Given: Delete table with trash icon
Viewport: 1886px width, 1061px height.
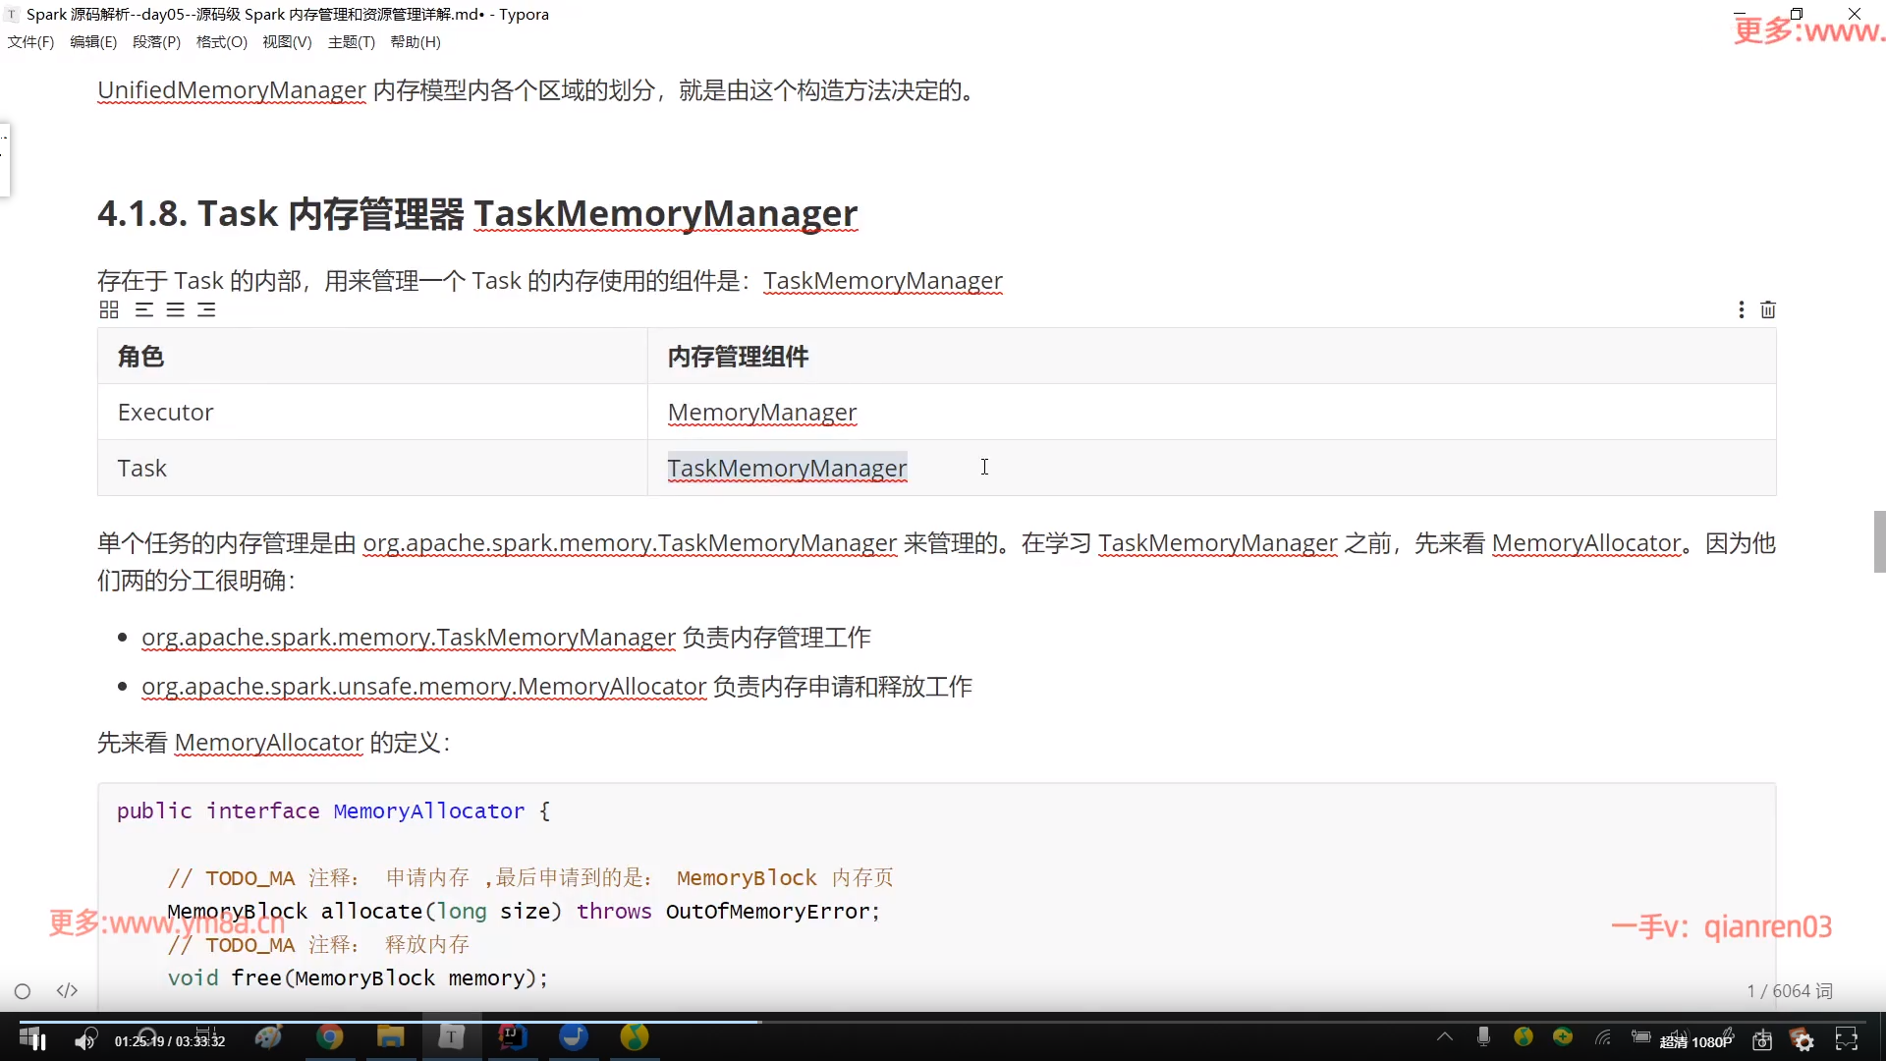Looking at the screenshot, I should pyautogui.click(x=1768, y=310).
